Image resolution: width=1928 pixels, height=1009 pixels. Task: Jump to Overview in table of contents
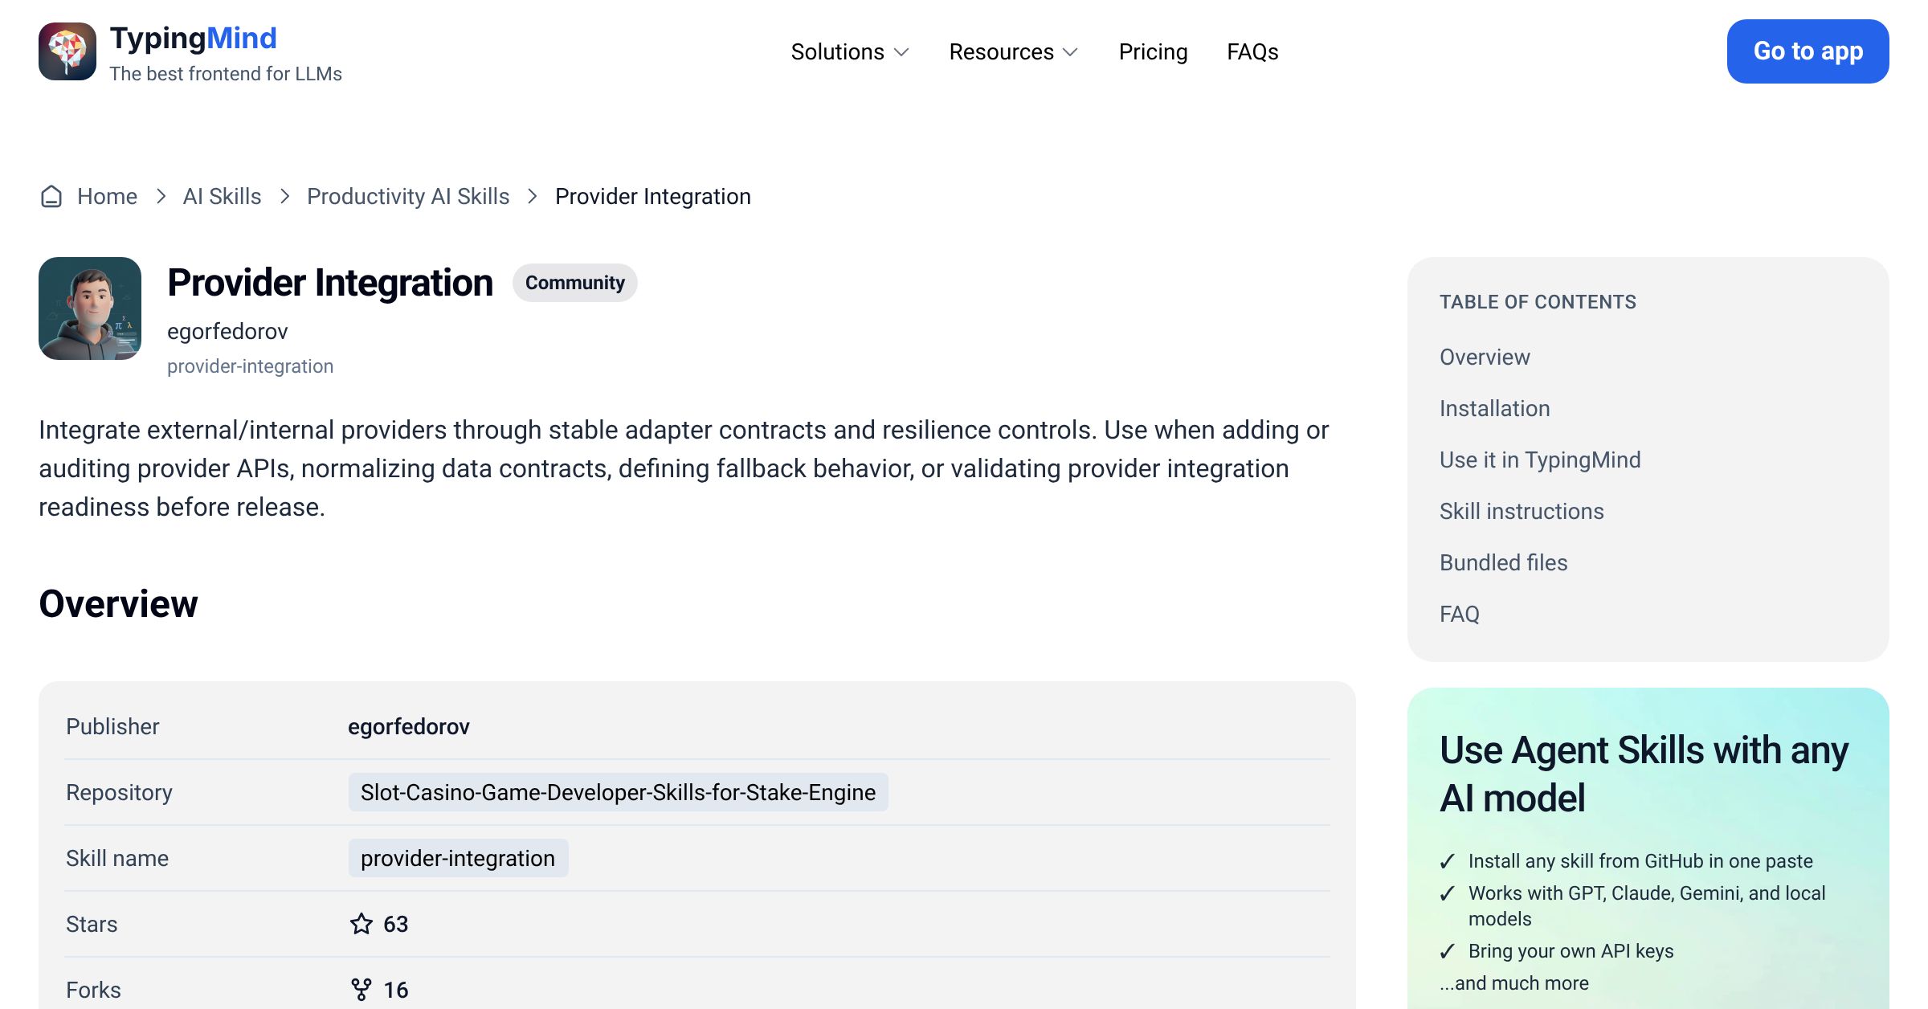(1485, 357)
